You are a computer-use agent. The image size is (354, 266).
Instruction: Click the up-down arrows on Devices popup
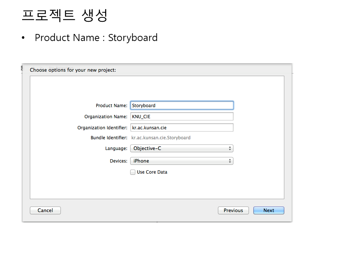230,161
